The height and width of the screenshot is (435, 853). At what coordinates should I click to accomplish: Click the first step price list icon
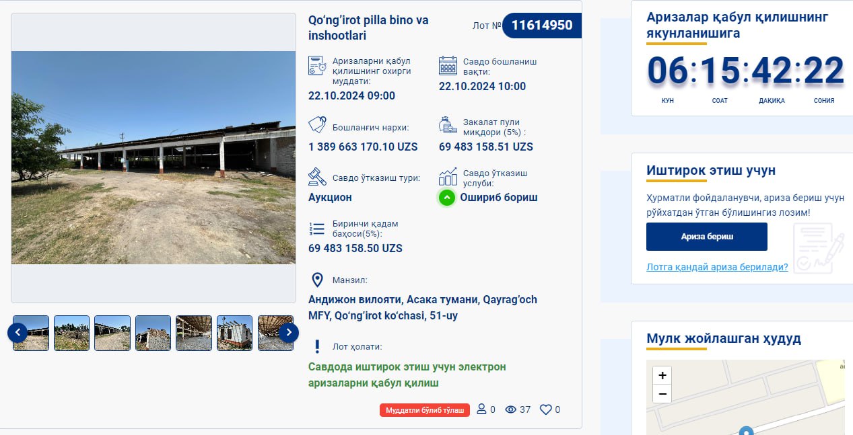click(x=317, y=228)
